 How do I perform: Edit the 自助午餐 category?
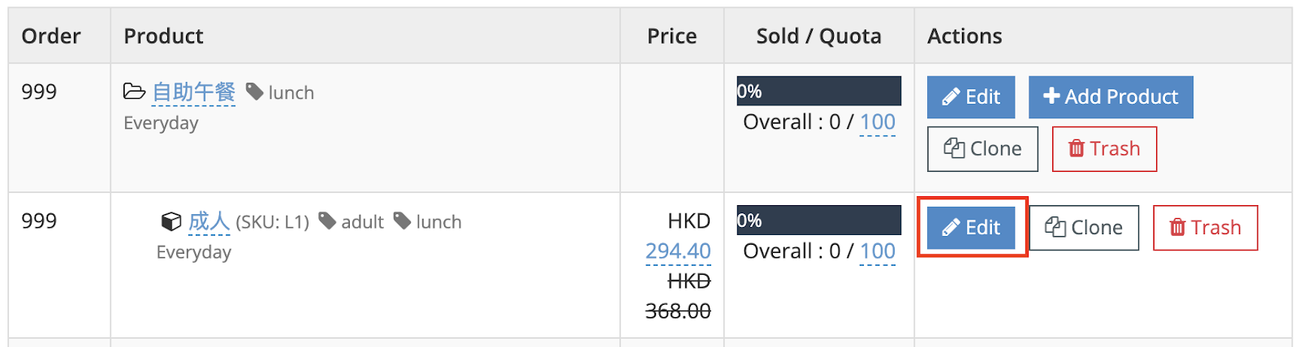[x=971, y=97]
